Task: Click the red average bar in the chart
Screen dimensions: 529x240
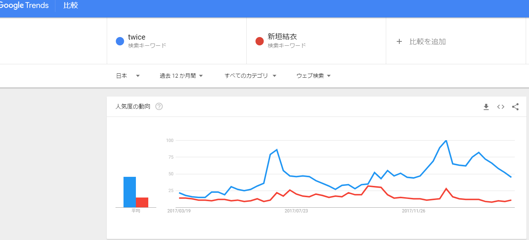Action: [142, 202]
